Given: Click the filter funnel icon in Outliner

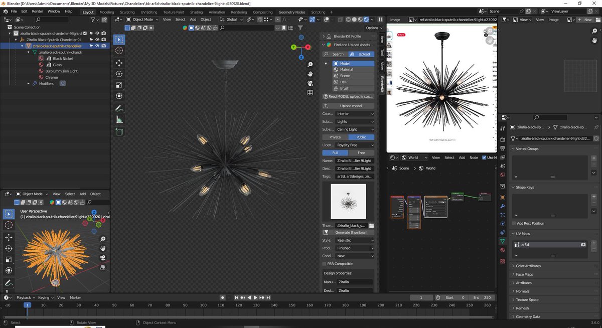Looking at the screenshot, I should coord(94,20).
